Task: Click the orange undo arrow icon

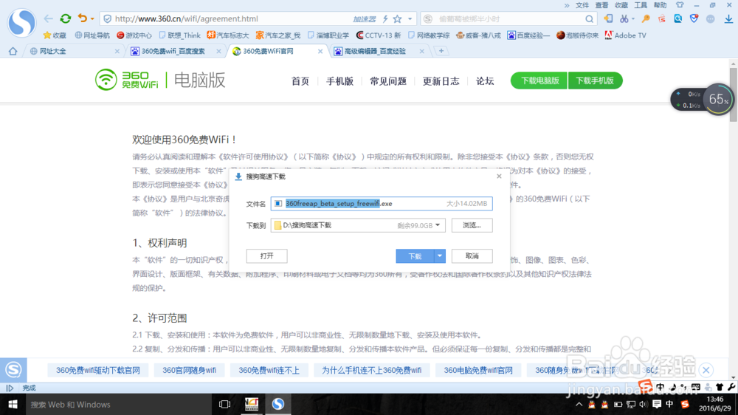Action: click(x=83, y=18)
